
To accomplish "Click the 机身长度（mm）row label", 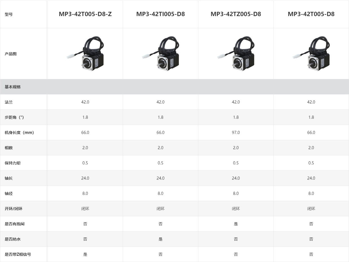I will tap(19, 133).
